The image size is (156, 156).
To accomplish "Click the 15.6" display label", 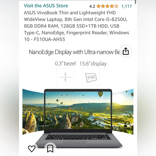I will (x=93, y=63).
